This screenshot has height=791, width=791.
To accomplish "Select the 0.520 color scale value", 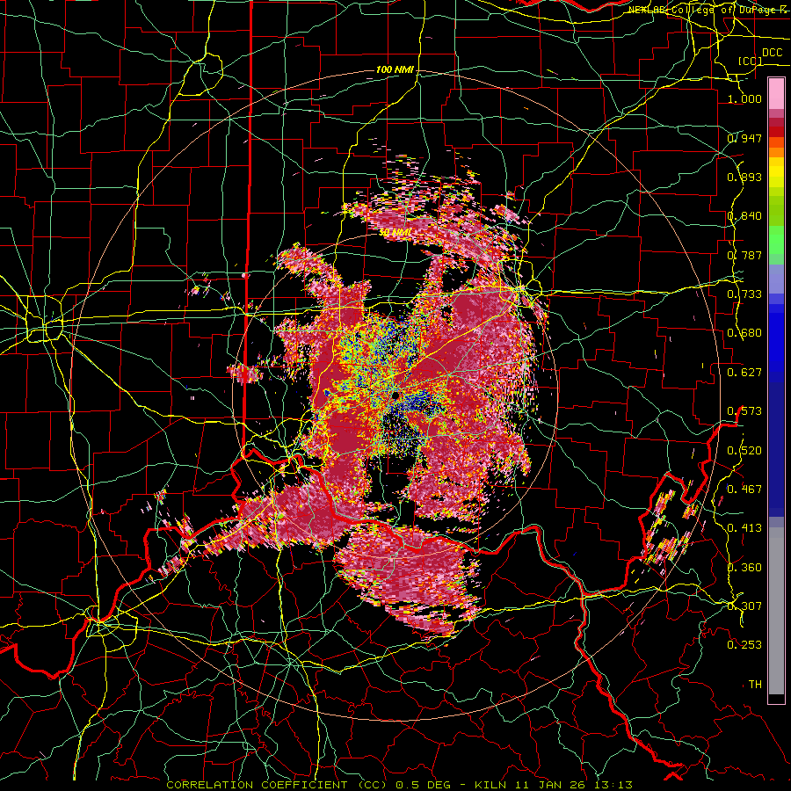I will (744, 451).
